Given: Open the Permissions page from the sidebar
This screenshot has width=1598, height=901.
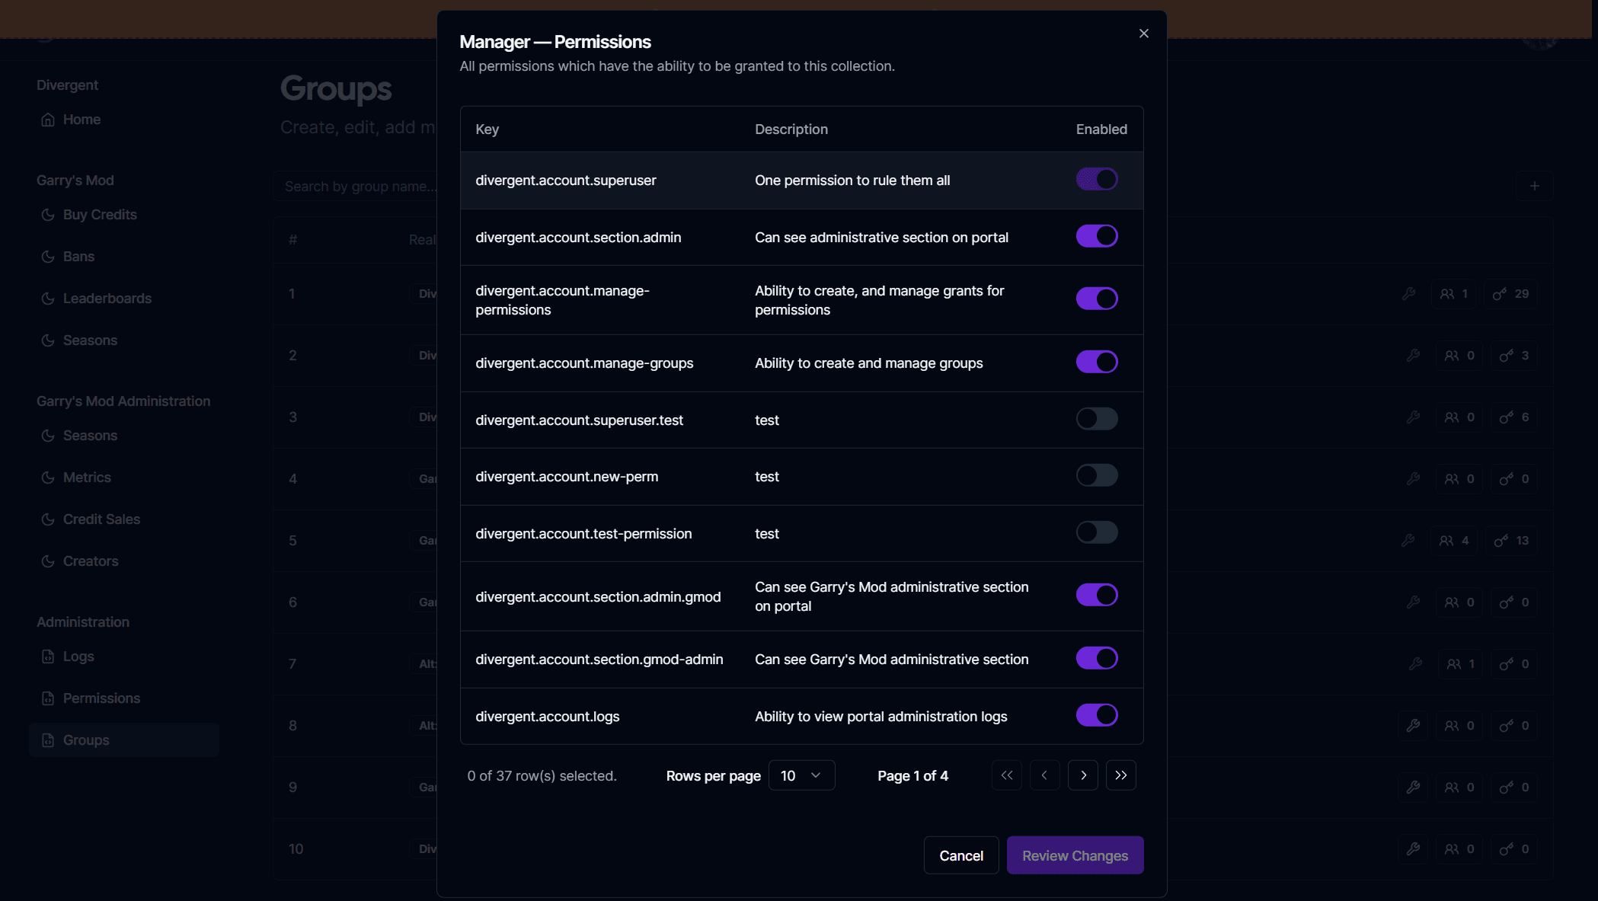Looking at the screenshot, I should (x=101, y=698).
